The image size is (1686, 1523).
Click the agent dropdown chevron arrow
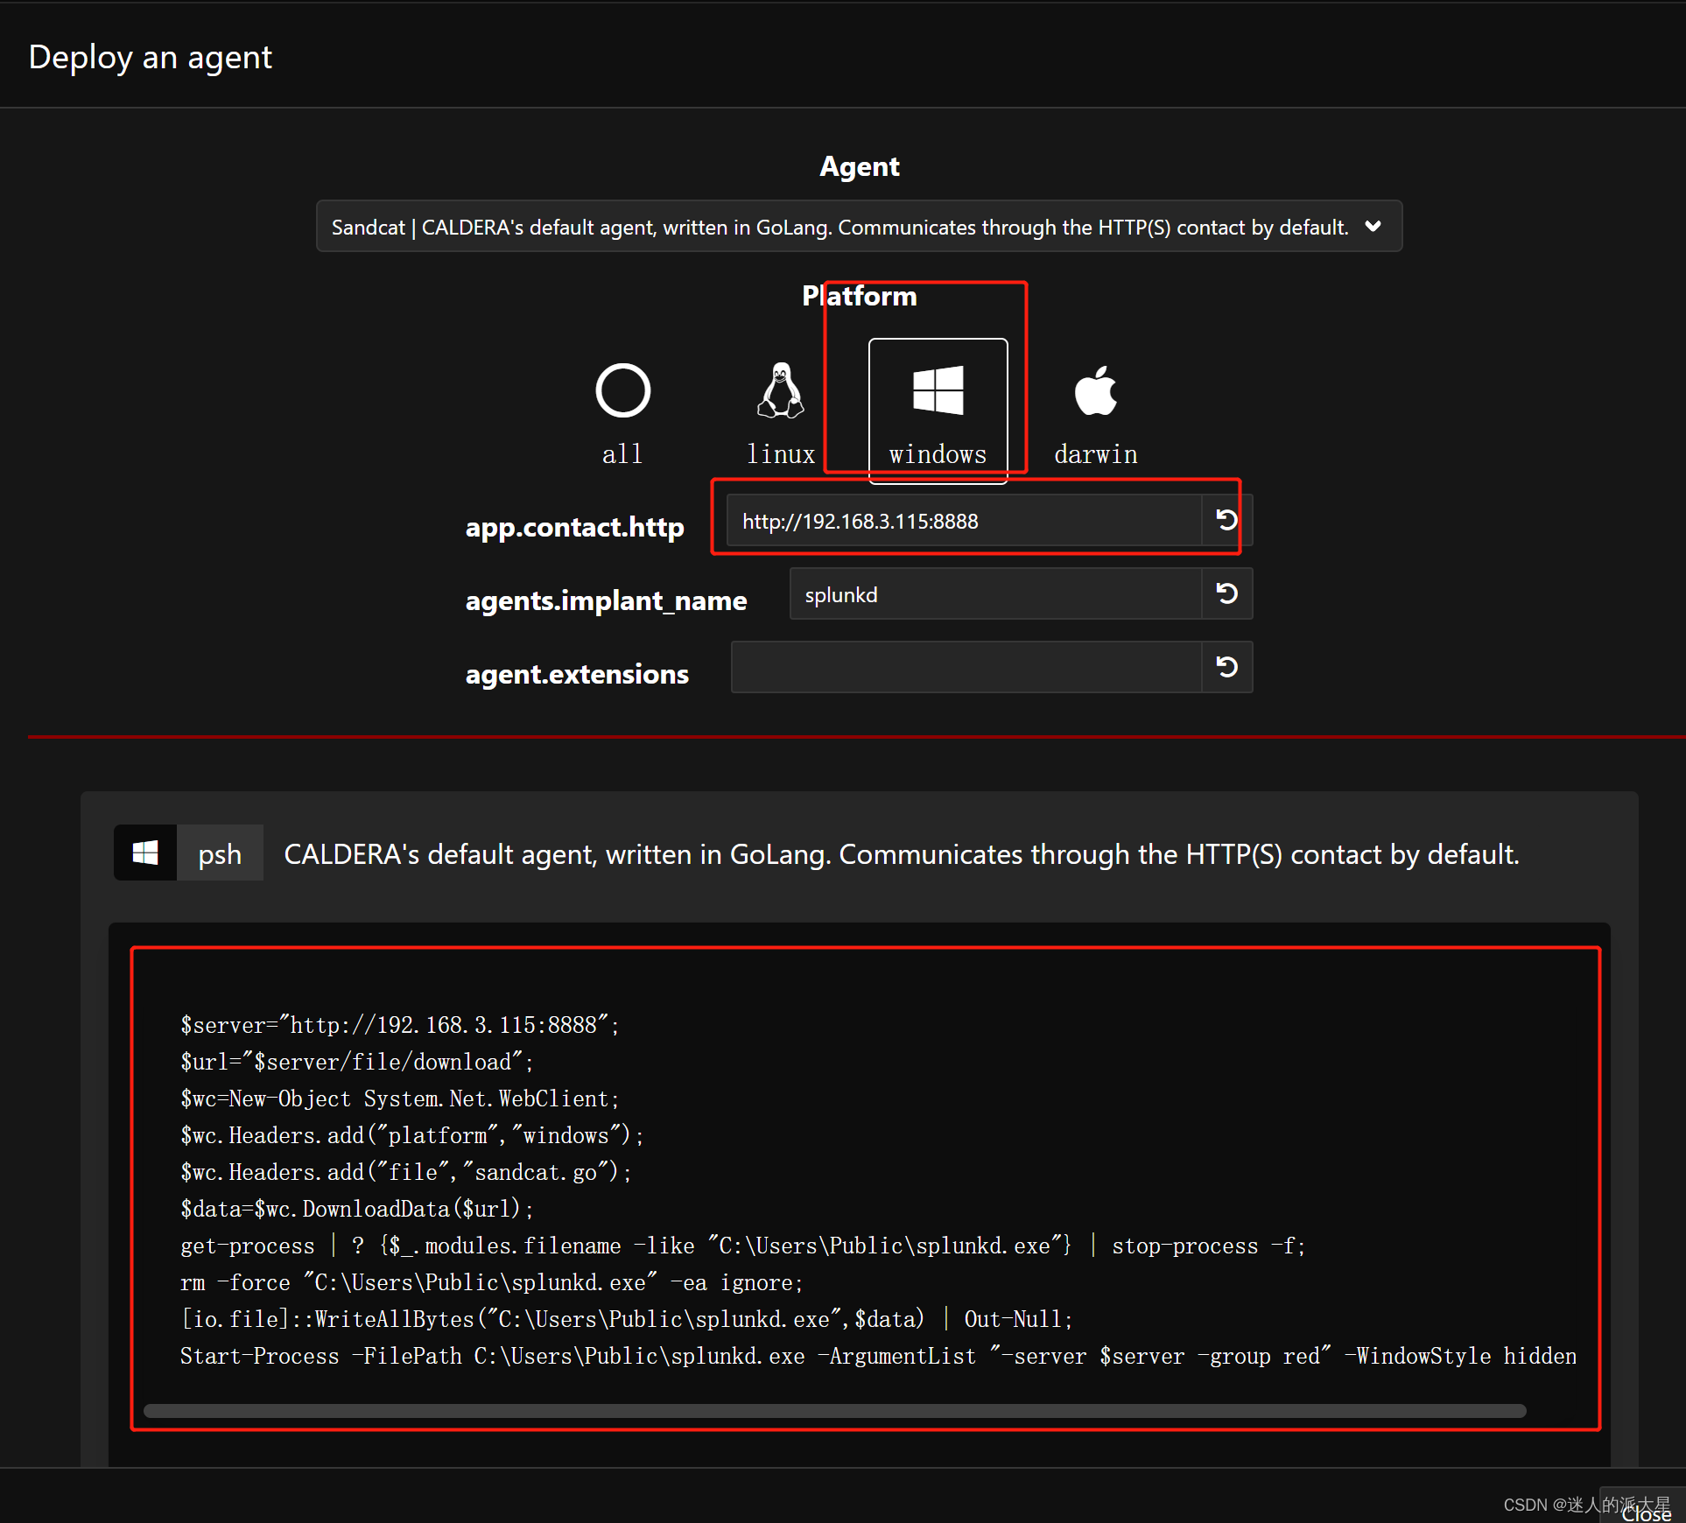pos(1373,227)
